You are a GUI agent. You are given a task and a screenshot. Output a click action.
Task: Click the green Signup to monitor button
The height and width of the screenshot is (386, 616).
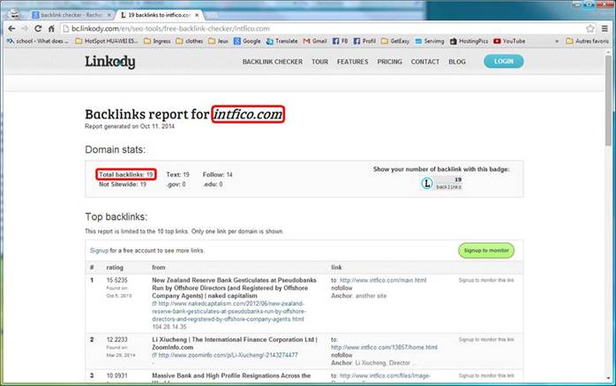tap(485, 251)
